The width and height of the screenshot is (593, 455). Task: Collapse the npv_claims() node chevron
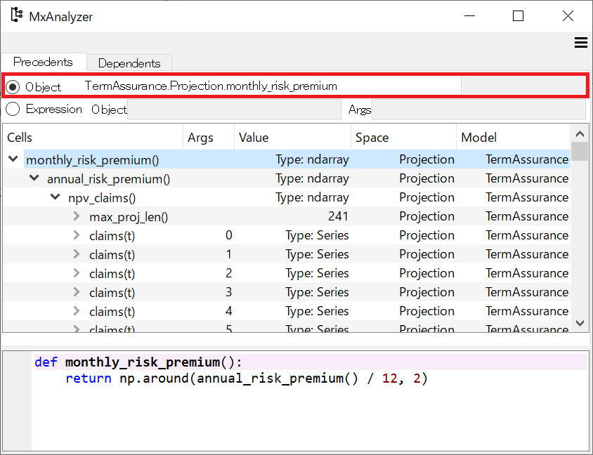55,197
